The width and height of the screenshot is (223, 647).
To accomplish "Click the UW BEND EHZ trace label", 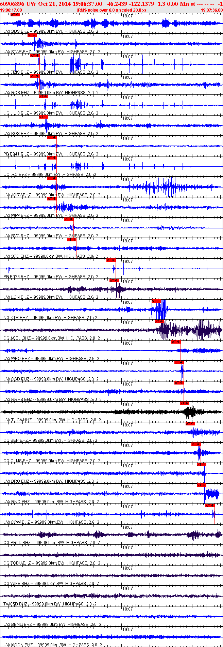I will 18,625.
